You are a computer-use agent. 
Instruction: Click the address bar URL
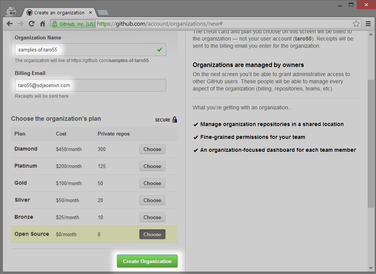160,24
